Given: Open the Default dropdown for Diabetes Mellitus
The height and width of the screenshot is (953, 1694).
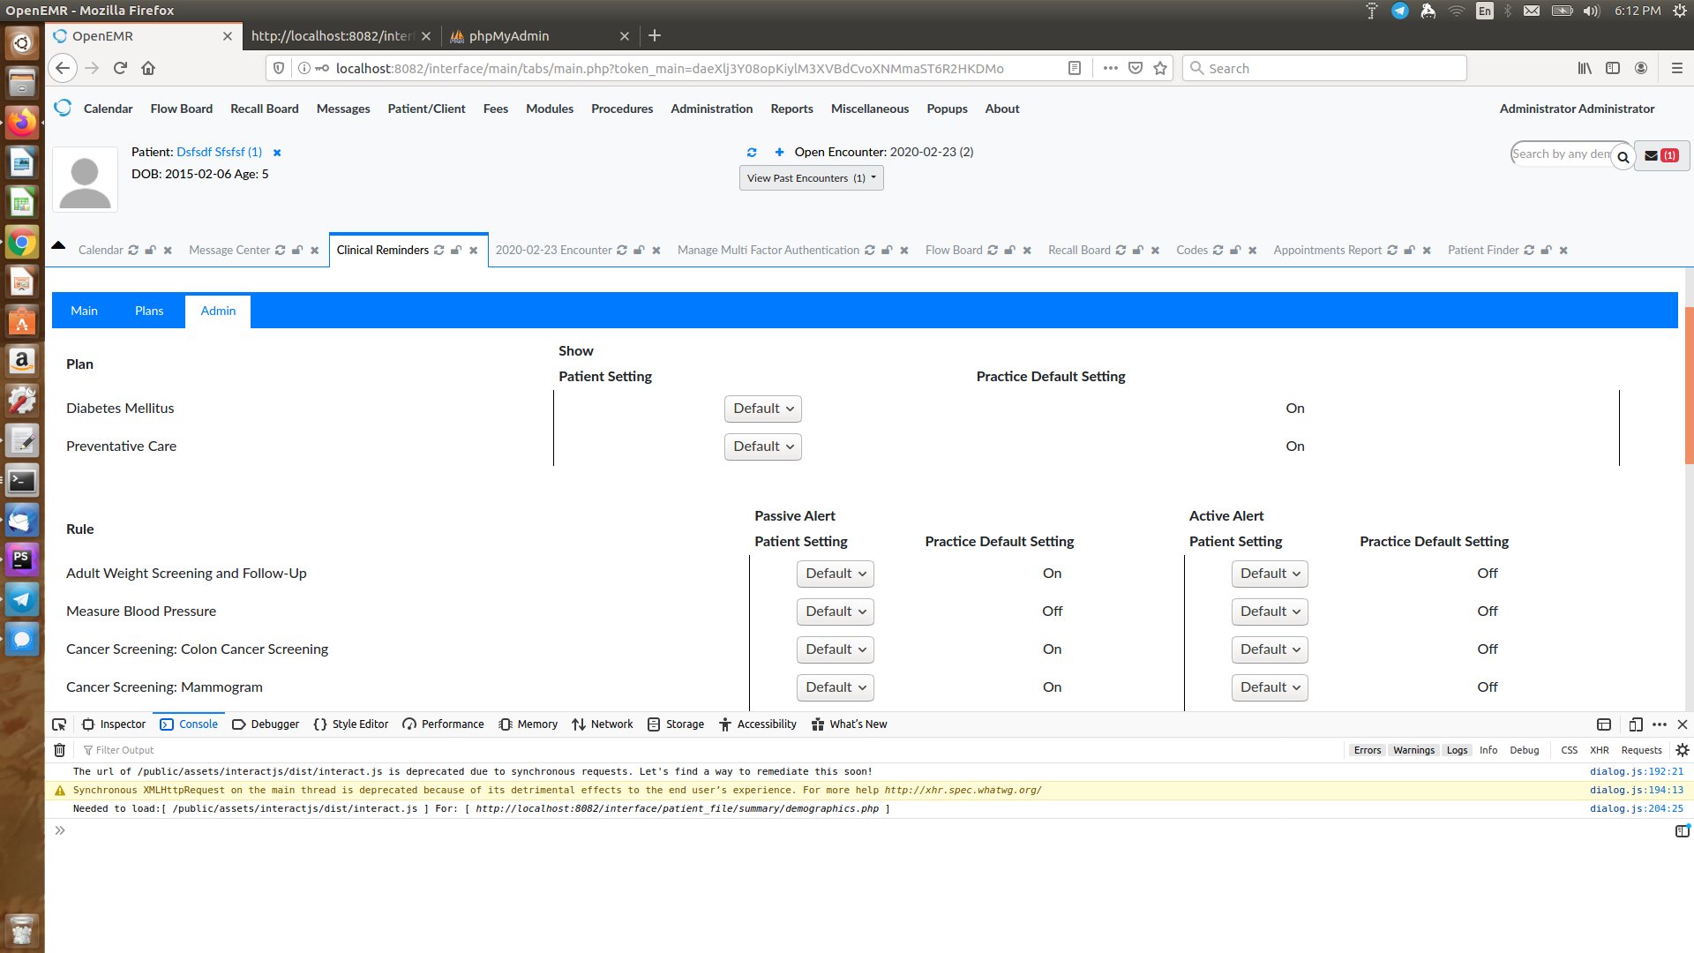Looking at the screenshot, I should 762,409.
